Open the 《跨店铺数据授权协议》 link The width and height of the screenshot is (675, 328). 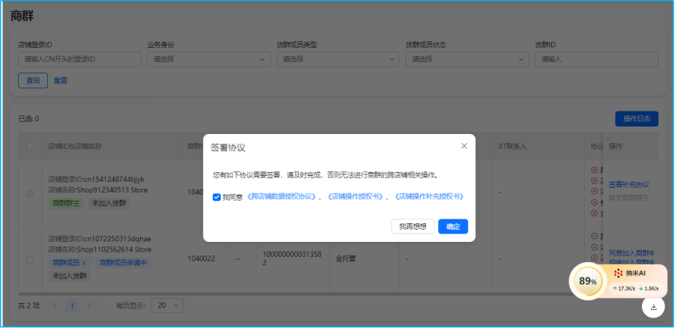[281, 197]
